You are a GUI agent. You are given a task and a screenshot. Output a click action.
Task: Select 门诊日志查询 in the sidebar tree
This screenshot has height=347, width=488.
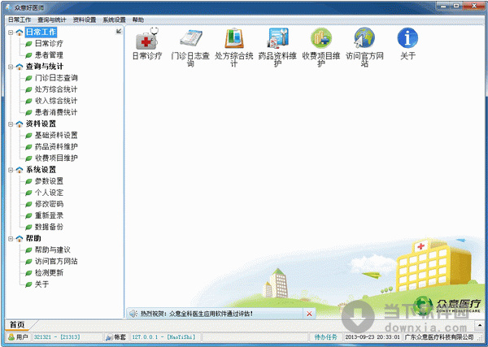(56, 78)
